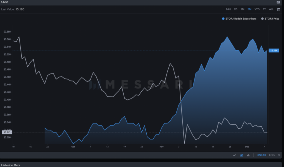Click the Chart panel title
284x167 pixels.
[5, 2]
